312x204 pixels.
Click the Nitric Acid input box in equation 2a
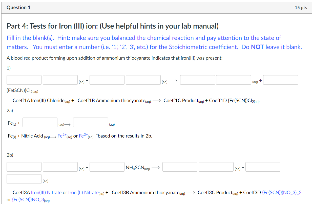pos(40,122)
